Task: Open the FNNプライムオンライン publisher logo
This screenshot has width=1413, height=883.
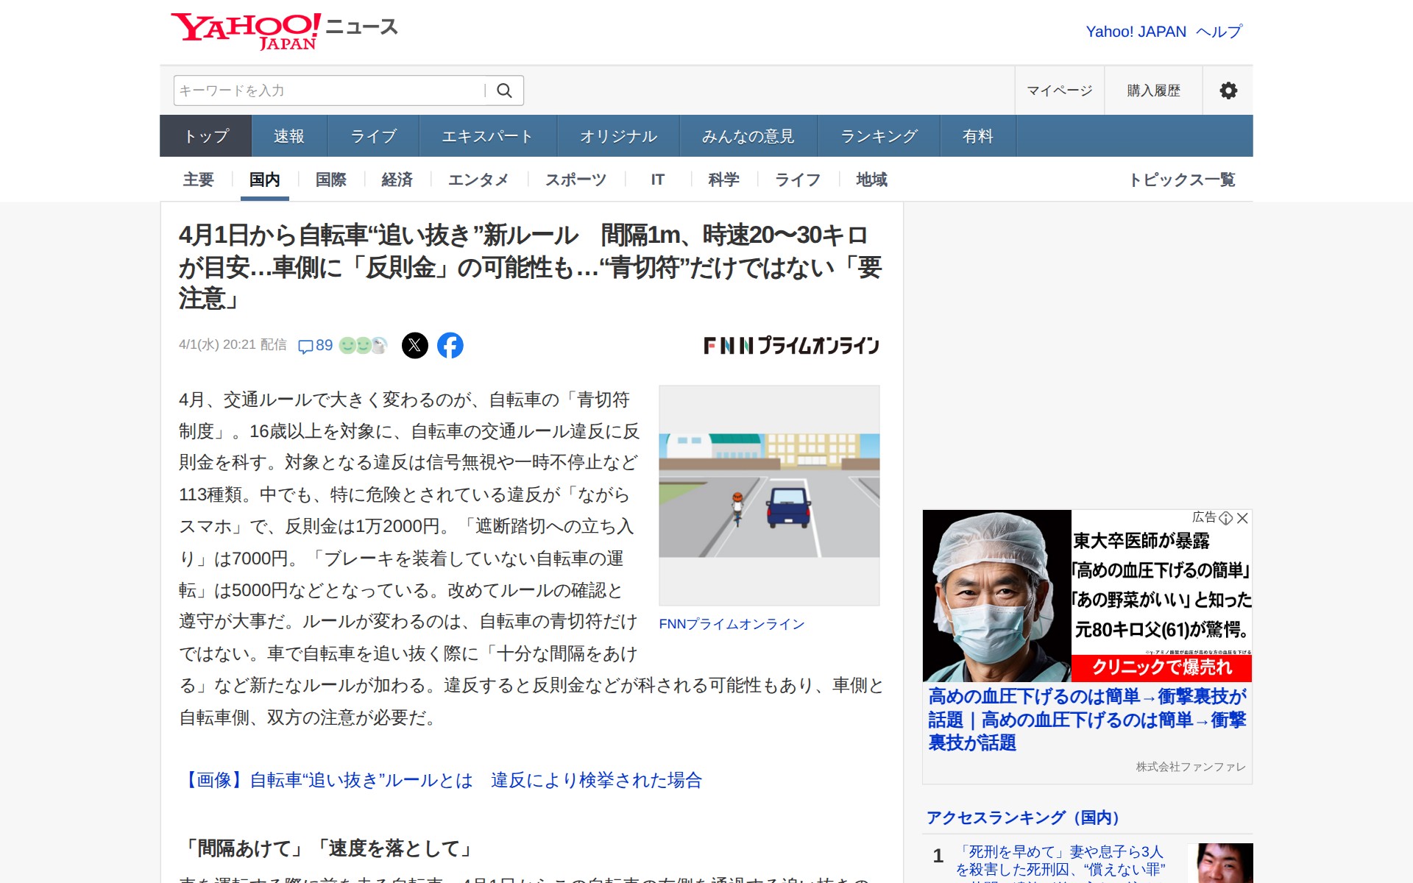Action: (791, 345)
